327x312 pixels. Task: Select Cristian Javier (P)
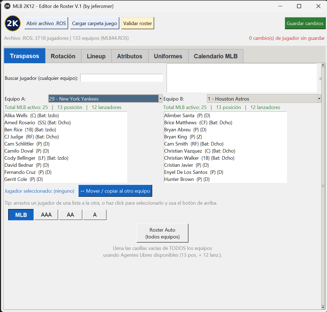point(225,165)
